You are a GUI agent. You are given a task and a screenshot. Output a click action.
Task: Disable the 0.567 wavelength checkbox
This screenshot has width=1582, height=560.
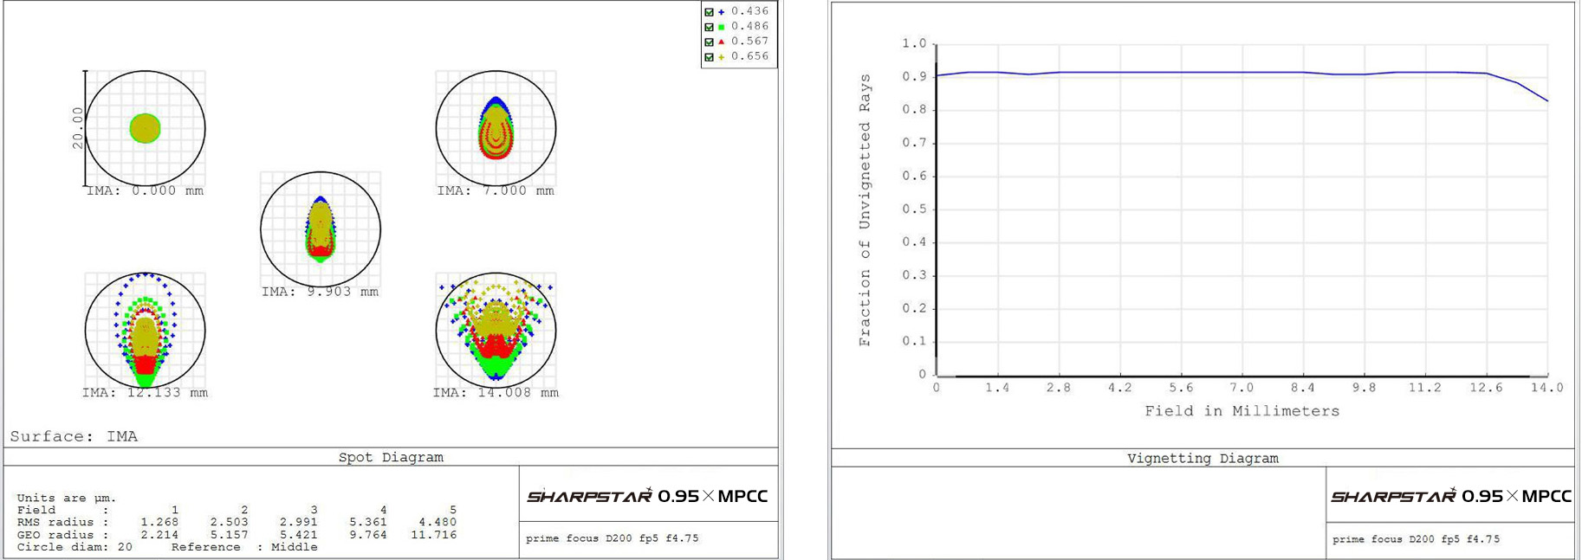click(709, 42)
